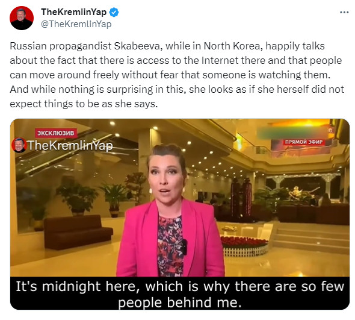
Task: Click the potted plant beside the sofa
Action: 77,198
